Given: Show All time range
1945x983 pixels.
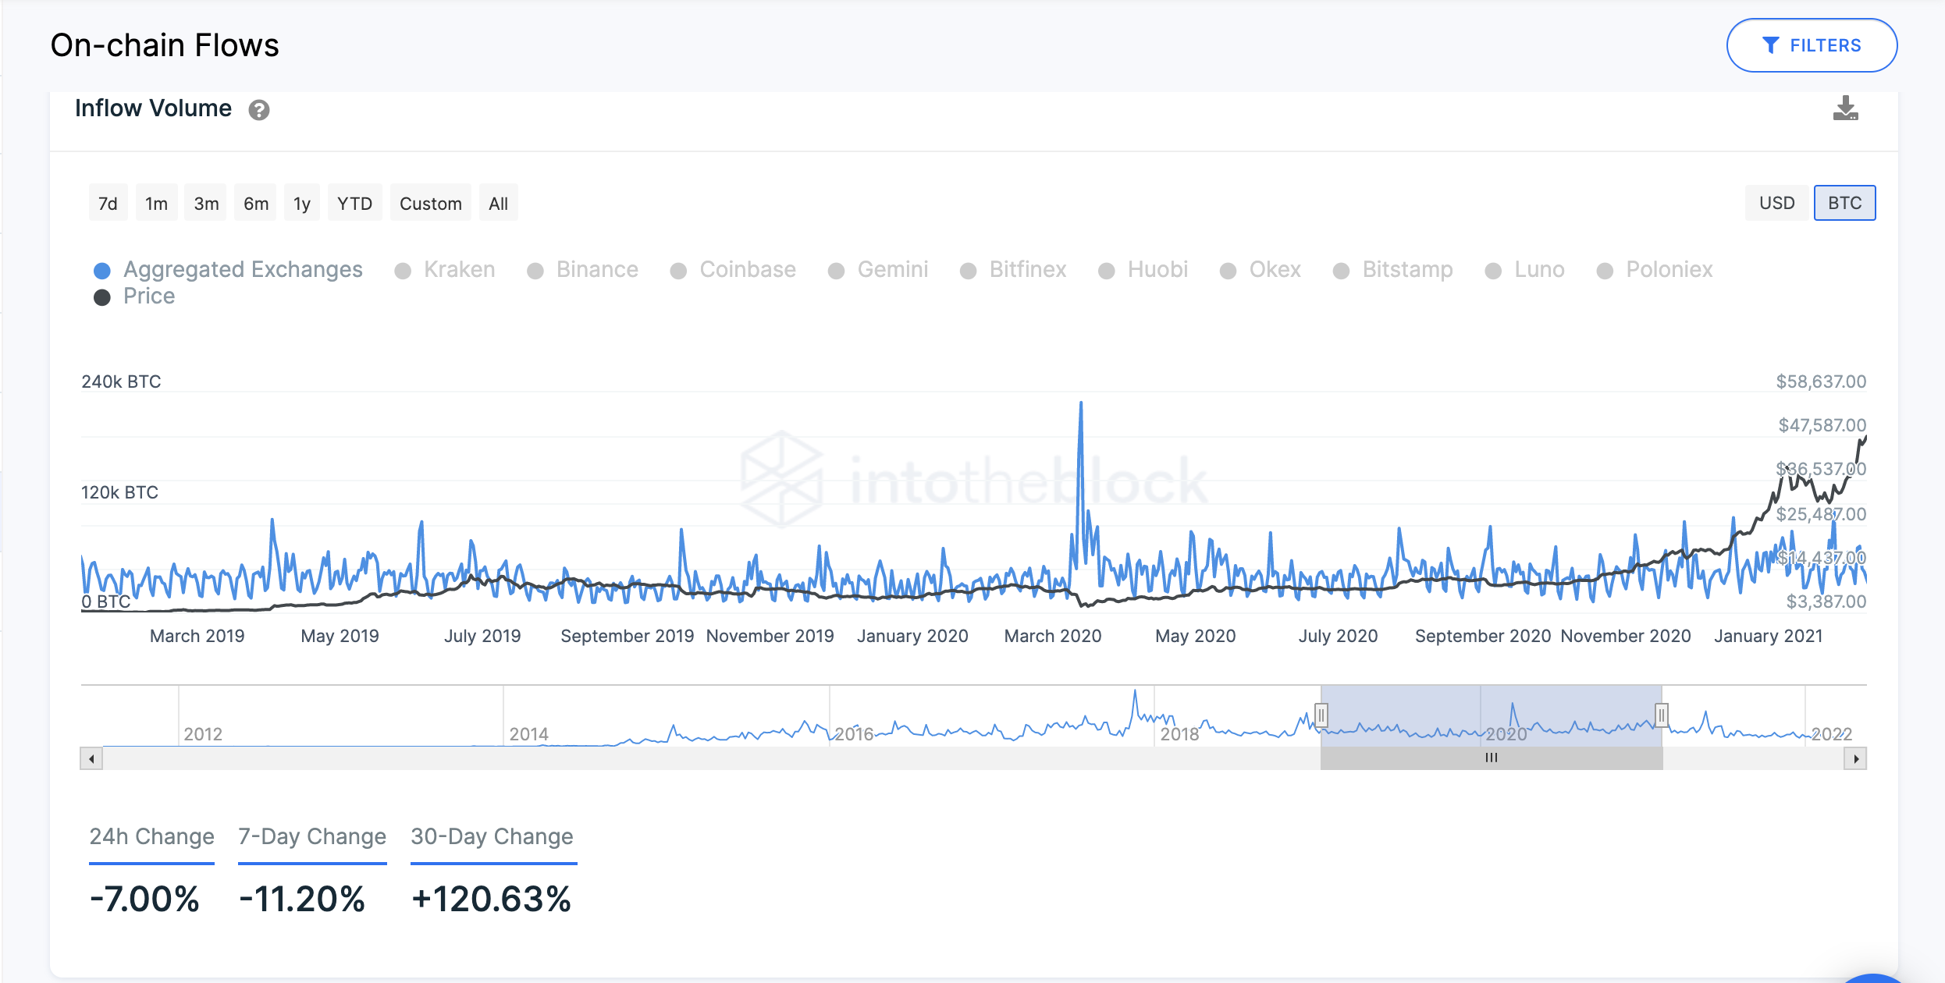Looking at the screenshot, I should coord(498,203).
